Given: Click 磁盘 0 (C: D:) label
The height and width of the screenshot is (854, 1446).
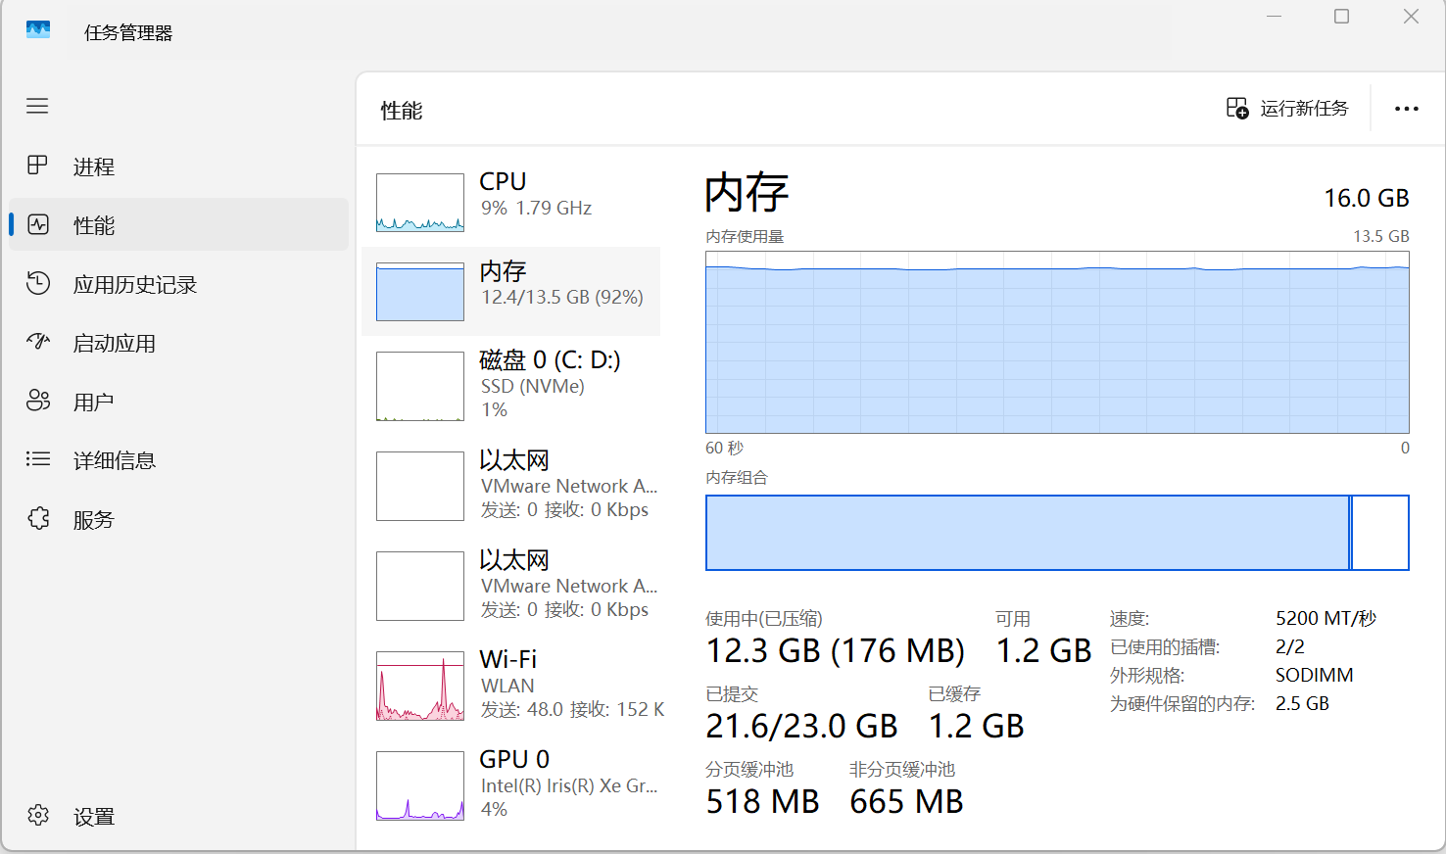Looking at the screenshot, I should (550, 359).
